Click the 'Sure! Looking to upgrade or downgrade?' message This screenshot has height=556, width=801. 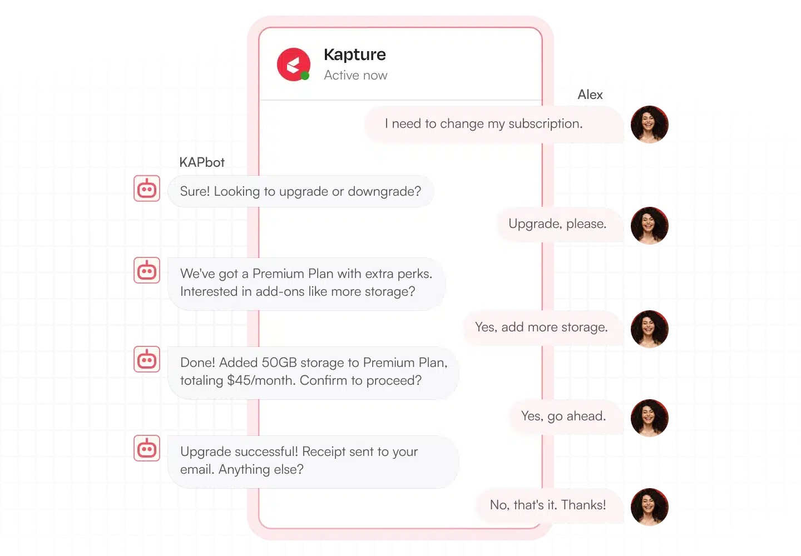click(300, 191)
